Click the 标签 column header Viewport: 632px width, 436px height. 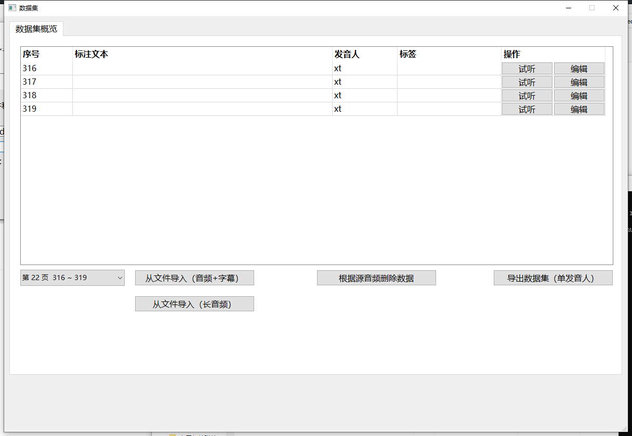click(x=449, y=54)
